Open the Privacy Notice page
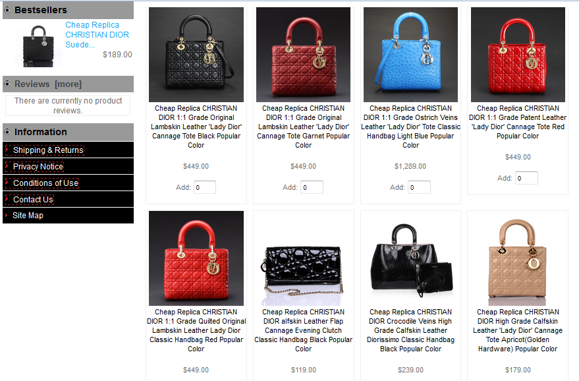 (x=38, y=167)
